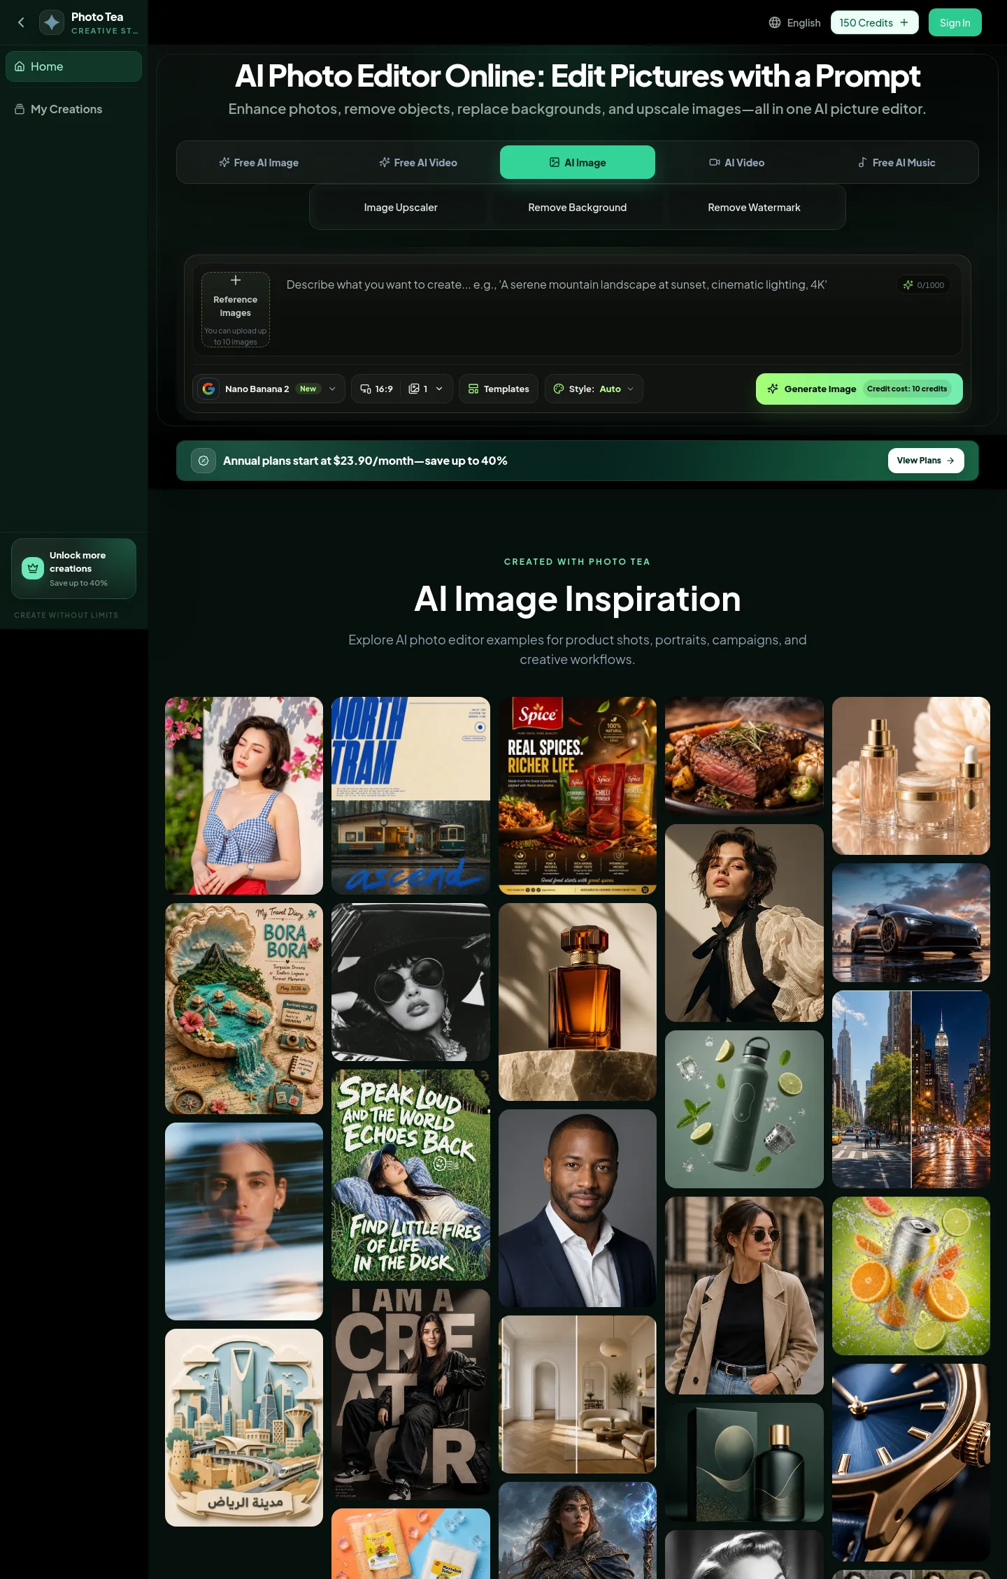Click the Sign In button

point(955,22)
